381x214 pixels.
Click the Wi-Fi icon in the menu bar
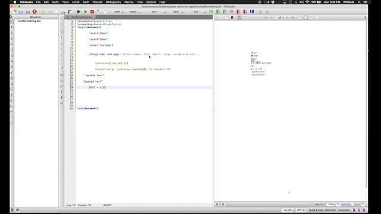coord(307,2)
